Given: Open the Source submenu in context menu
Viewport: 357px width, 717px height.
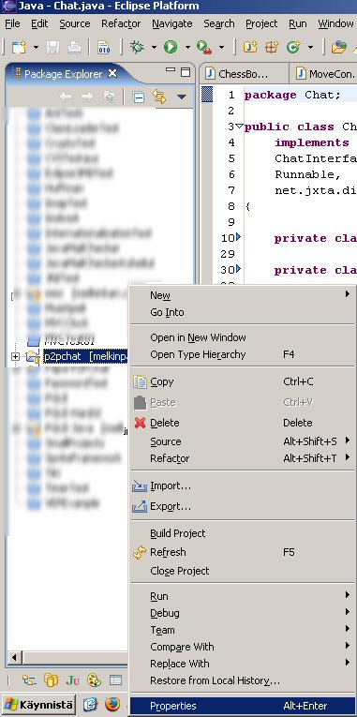Looking at the screenshot, I should tap(243, 441).
